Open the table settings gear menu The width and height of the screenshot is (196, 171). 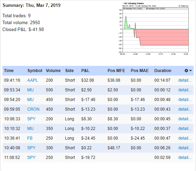point(188,71)
